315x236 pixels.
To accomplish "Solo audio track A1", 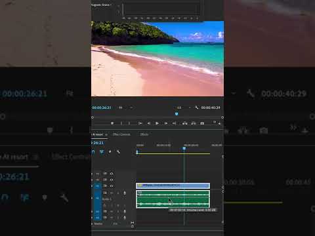I will [118, 193].
